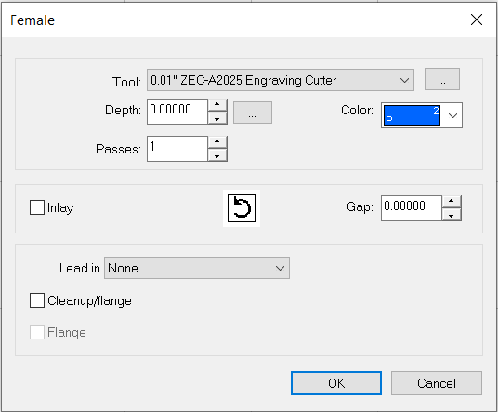Decrease Gap value with down arrow
The width and height of the screenshot is (498, 412).
pyautogui.click(x=452, y=215)
